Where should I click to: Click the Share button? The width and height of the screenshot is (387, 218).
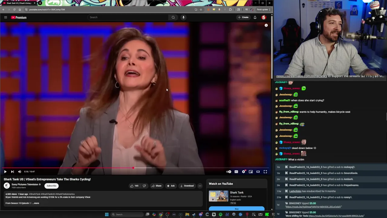pos(156,186)
